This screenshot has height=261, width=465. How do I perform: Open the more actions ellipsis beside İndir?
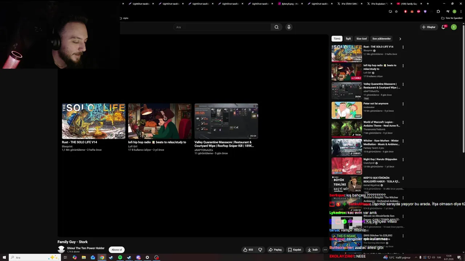click(325, 250)
